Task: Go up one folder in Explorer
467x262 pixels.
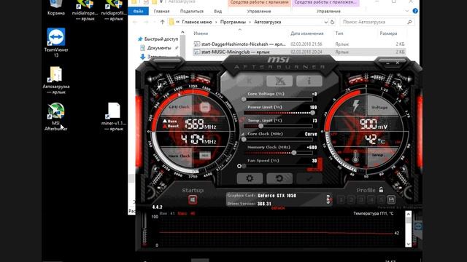Action: [x=162, y=22]
